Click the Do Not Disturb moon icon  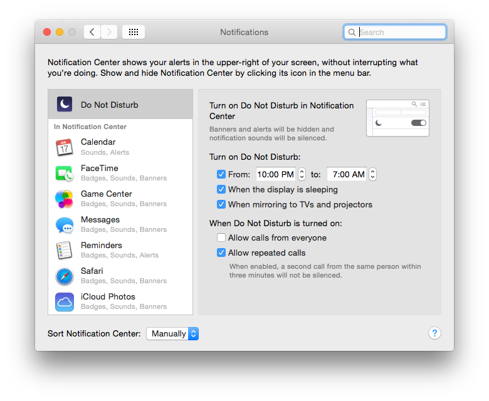tap(65, 104)
